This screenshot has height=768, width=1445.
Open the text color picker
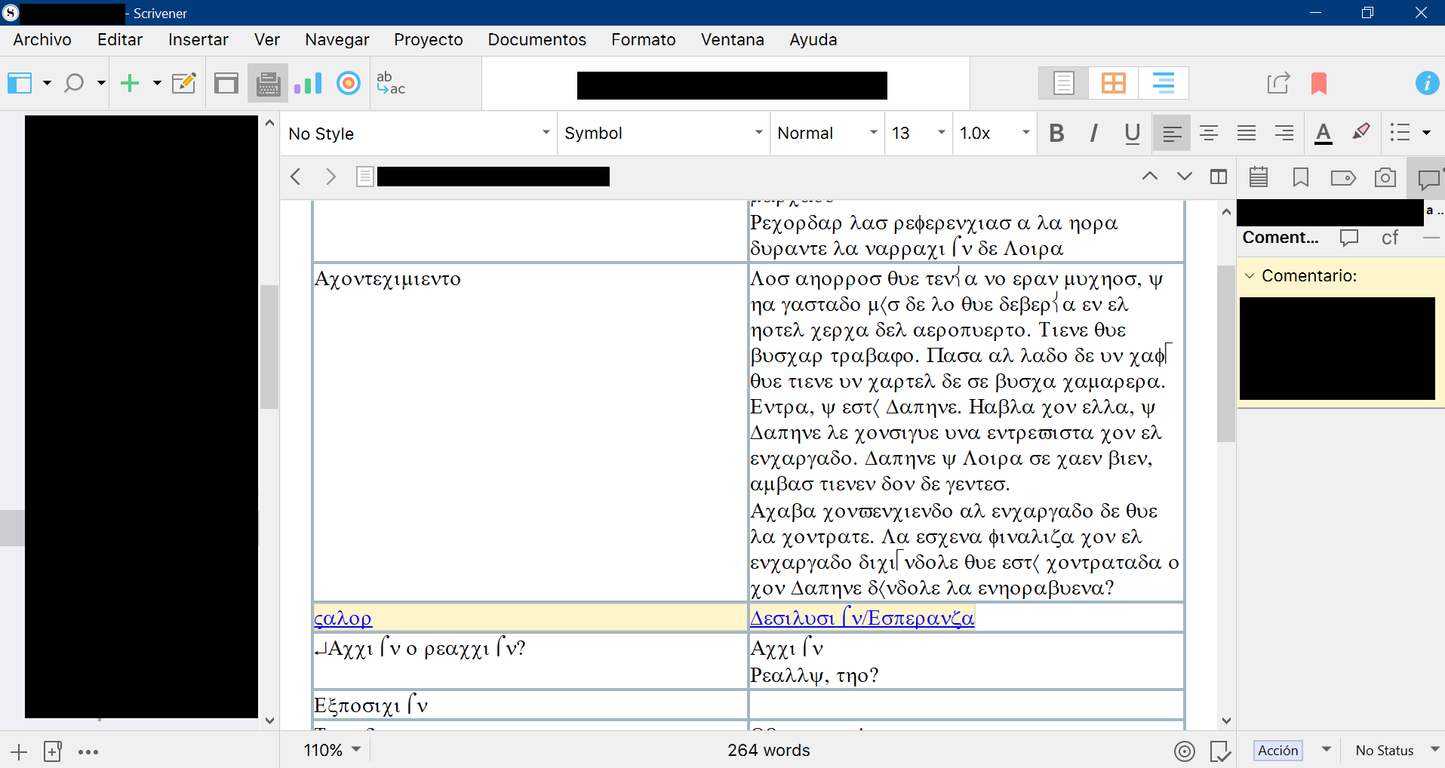(1324, 134)
